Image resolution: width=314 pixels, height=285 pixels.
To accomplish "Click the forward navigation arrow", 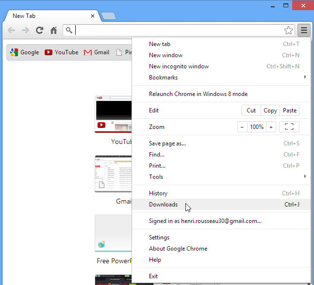I will tap(25, 31).
